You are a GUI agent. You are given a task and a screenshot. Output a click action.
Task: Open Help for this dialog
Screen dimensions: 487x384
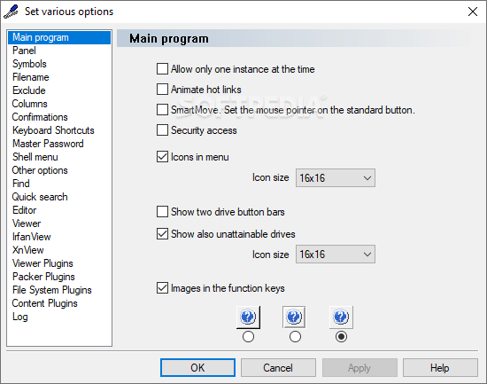click(x=440, y=368)
